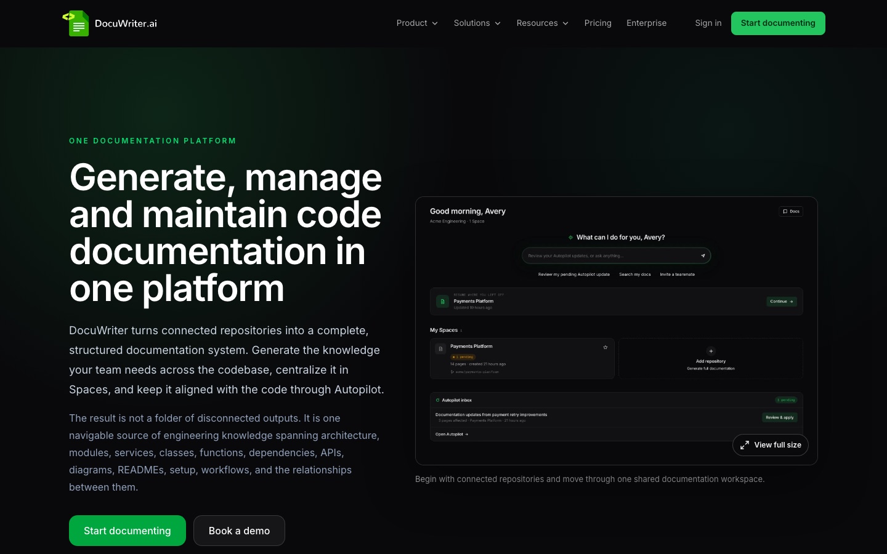Image resolution: width=887 pixels, height=554 pixels.
Task: Click the expand arrows icon in View full size
Action: coord(745,445)
